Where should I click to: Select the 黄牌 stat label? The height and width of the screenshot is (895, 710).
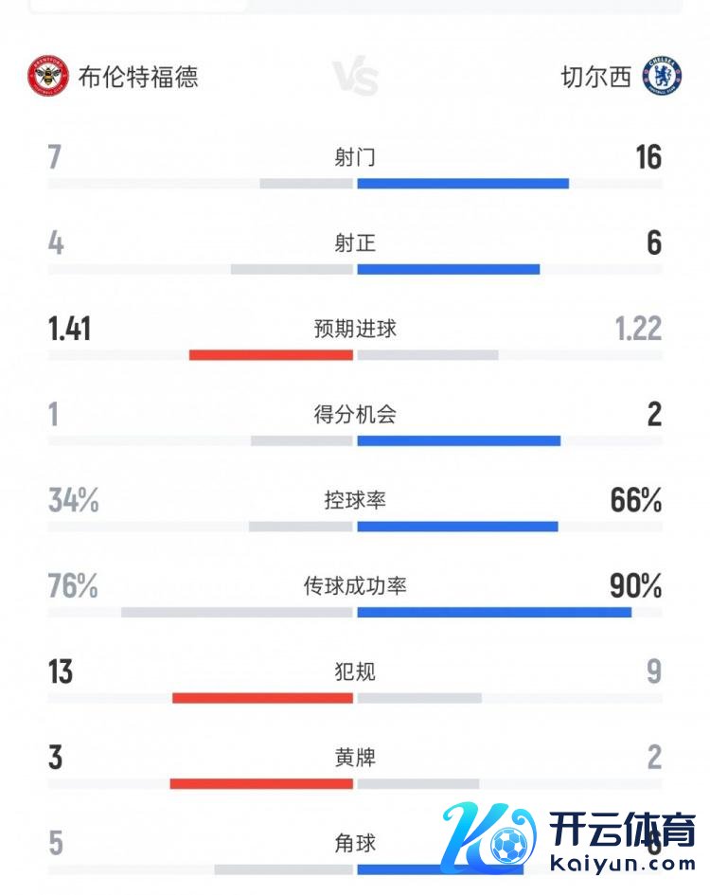pos(355,758)
